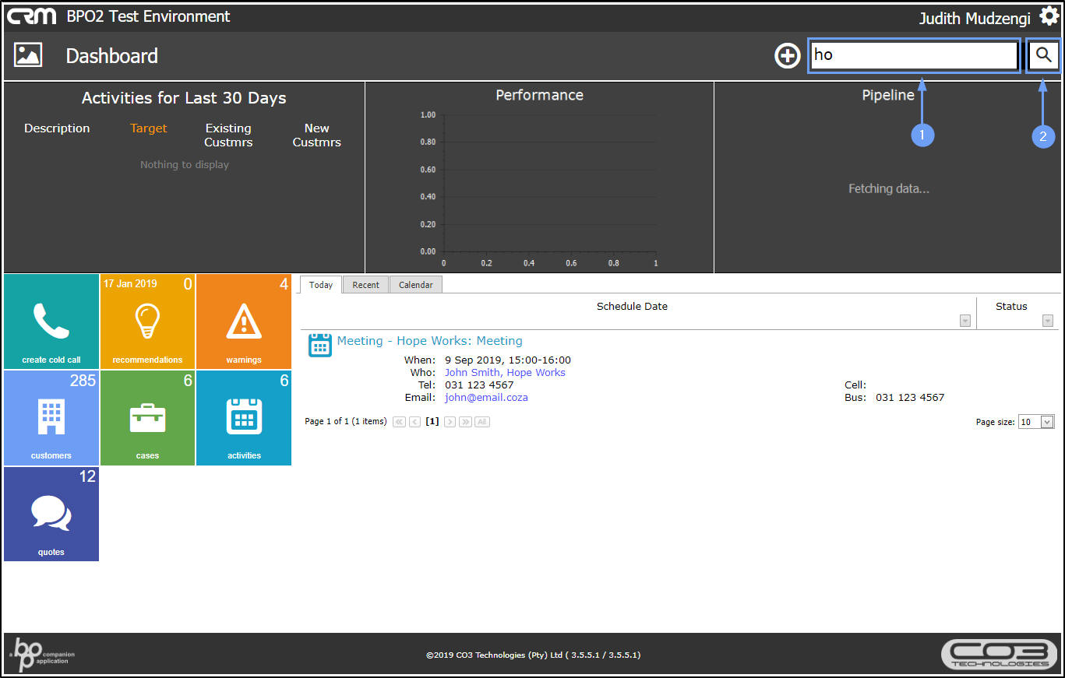The image size is (1065, 678).
Task: Click the CRM logo
Action: click(32, 16)
